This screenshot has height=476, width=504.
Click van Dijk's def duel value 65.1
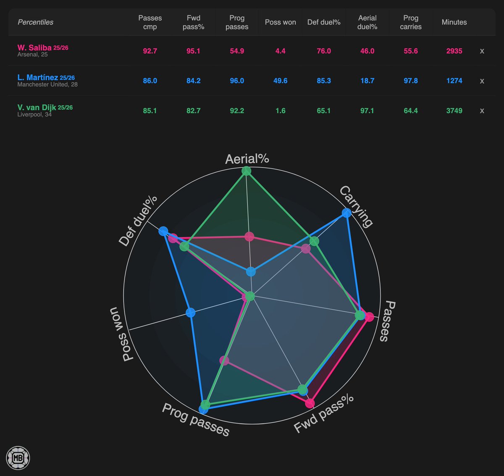[x=324, y=110]
